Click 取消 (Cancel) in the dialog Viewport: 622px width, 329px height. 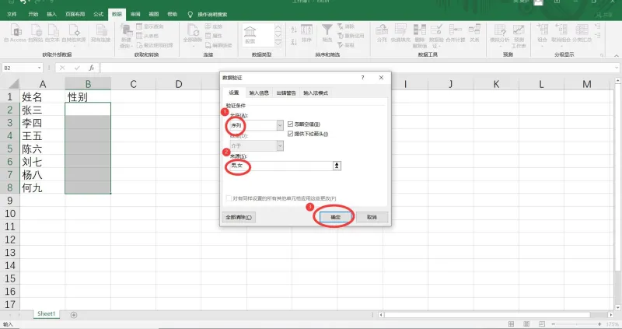pos(372,217)
